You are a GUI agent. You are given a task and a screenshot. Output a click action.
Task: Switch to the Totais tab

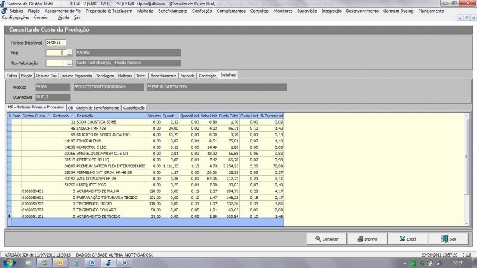12,76
